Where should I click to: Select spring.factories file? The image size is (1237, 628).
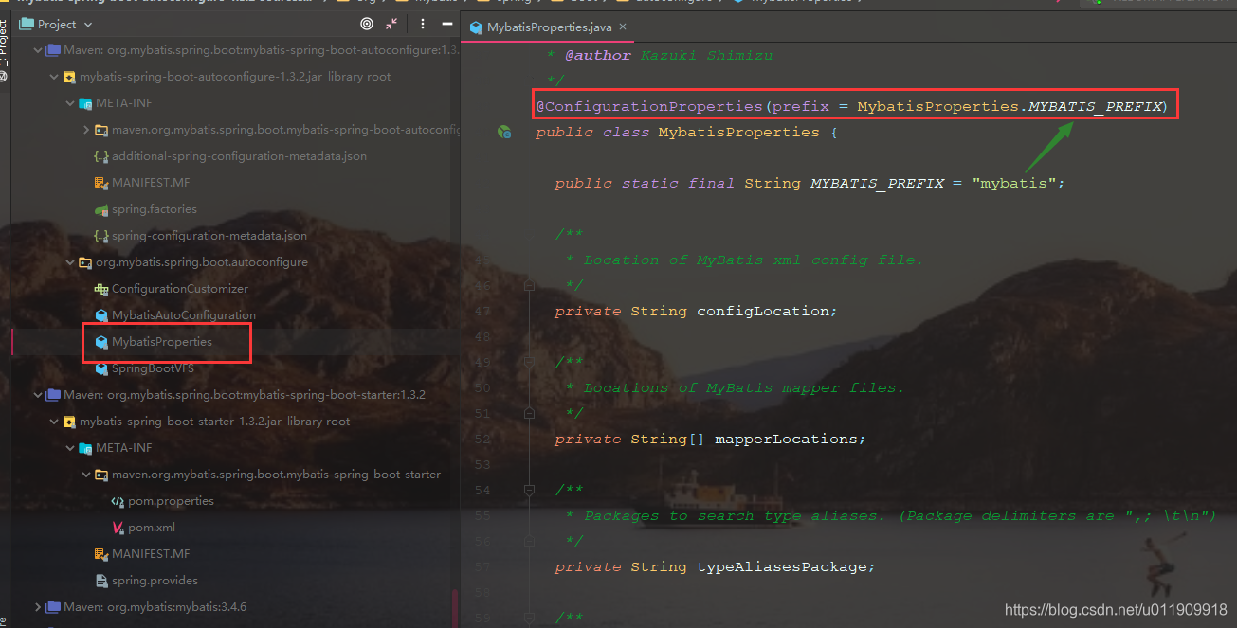pyautogui.click(x=155, y=208)
